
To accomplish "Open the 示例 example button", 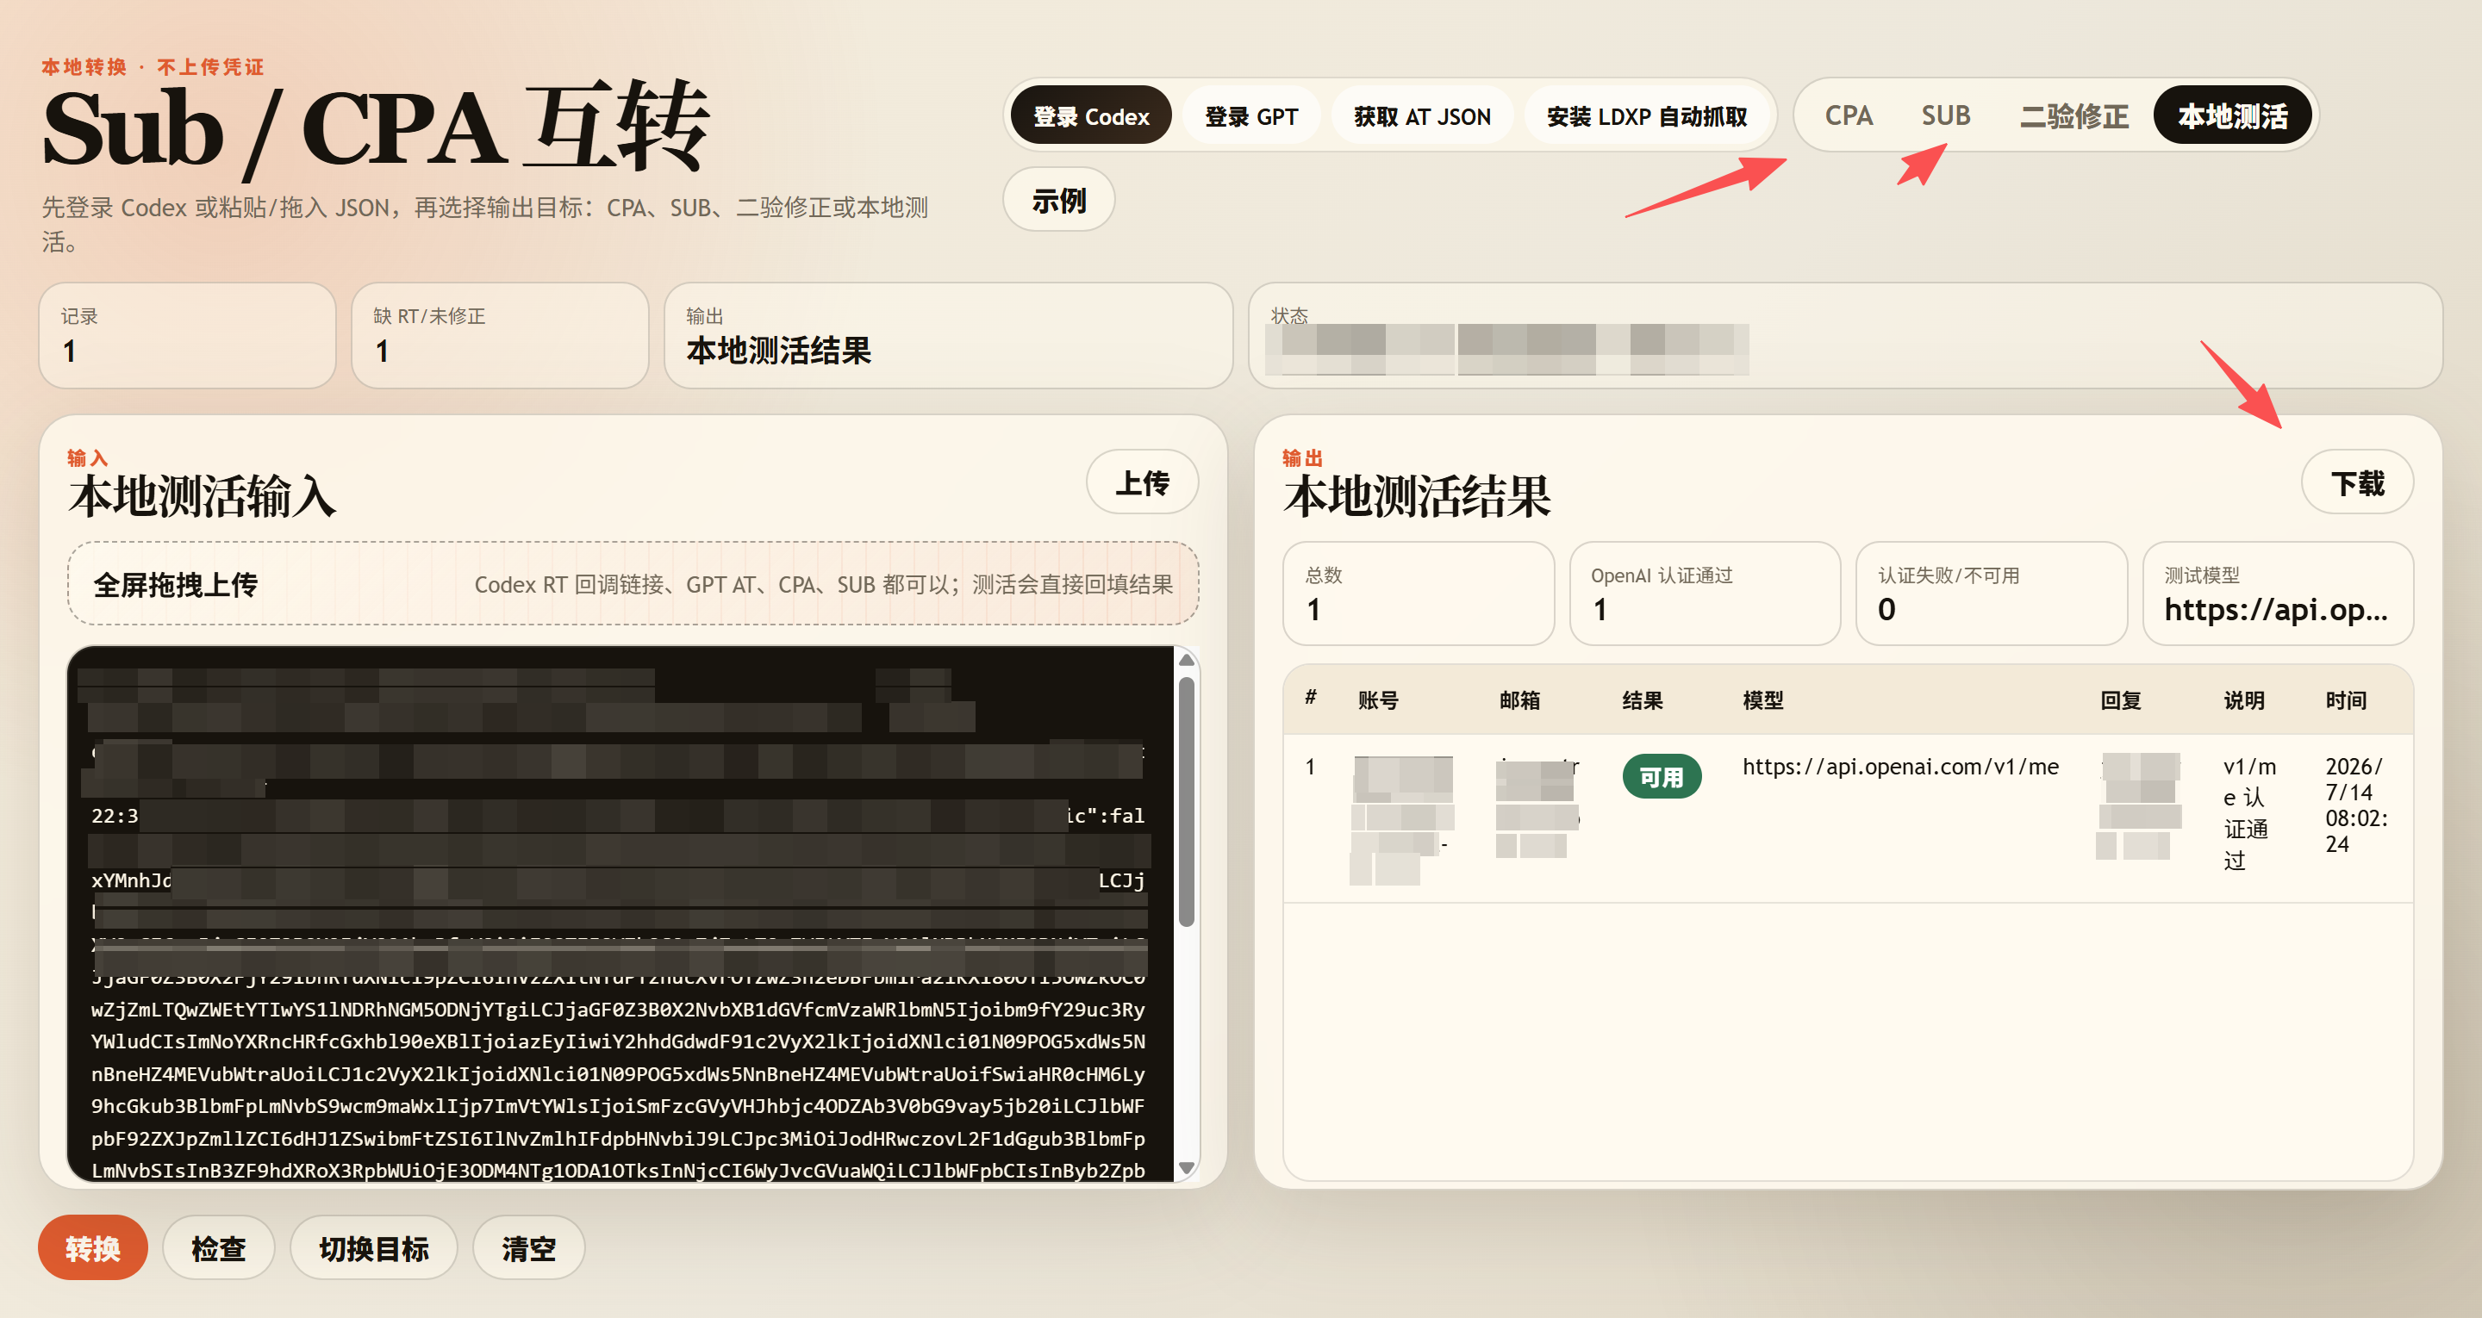I will tap(1059, 200).
